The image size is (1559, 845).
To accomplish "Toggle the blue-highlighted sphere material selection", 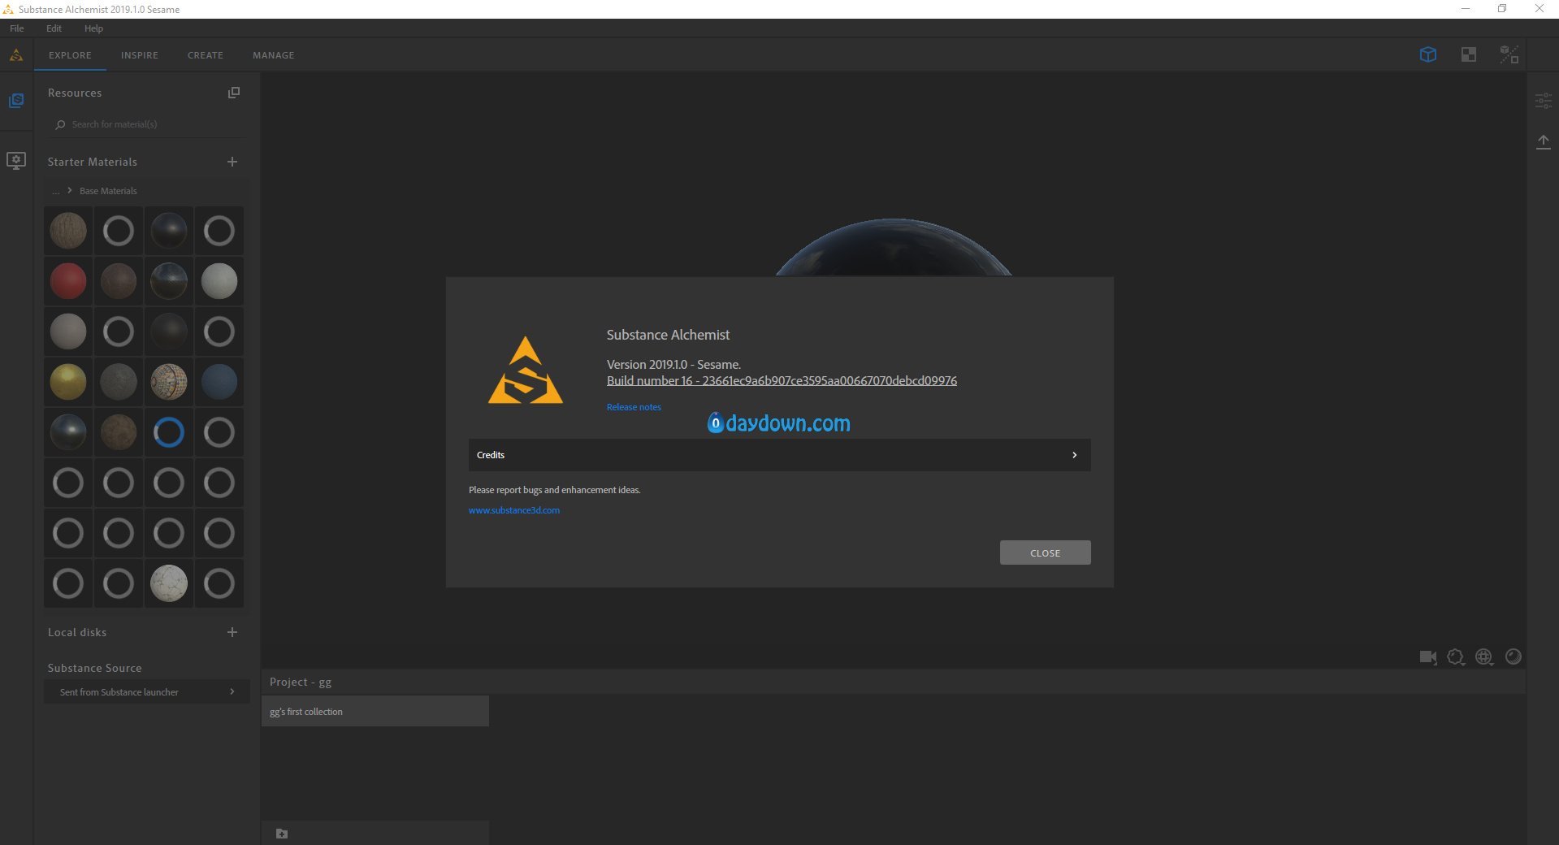I will pos(168,432).
